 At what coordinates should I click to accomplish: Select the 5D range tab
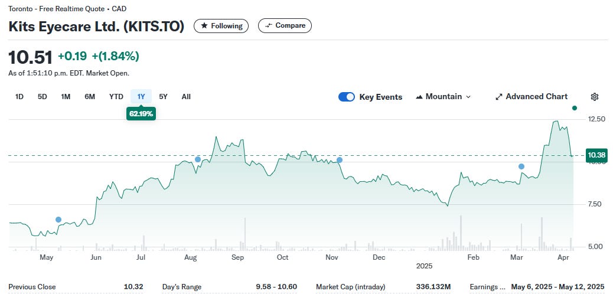[x=42, y=97]
